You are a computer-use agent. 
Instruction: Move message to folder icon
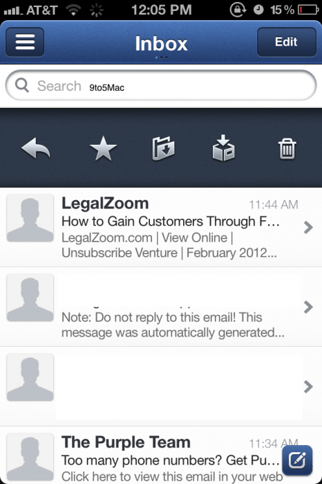[x=163, y=148]
